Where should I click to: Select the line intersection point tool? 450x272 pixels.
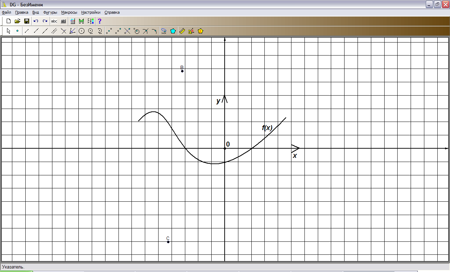pos(128,31)
